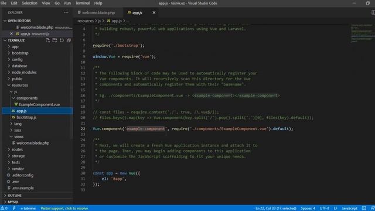Change file encoding UTF-8

(325, 209)
